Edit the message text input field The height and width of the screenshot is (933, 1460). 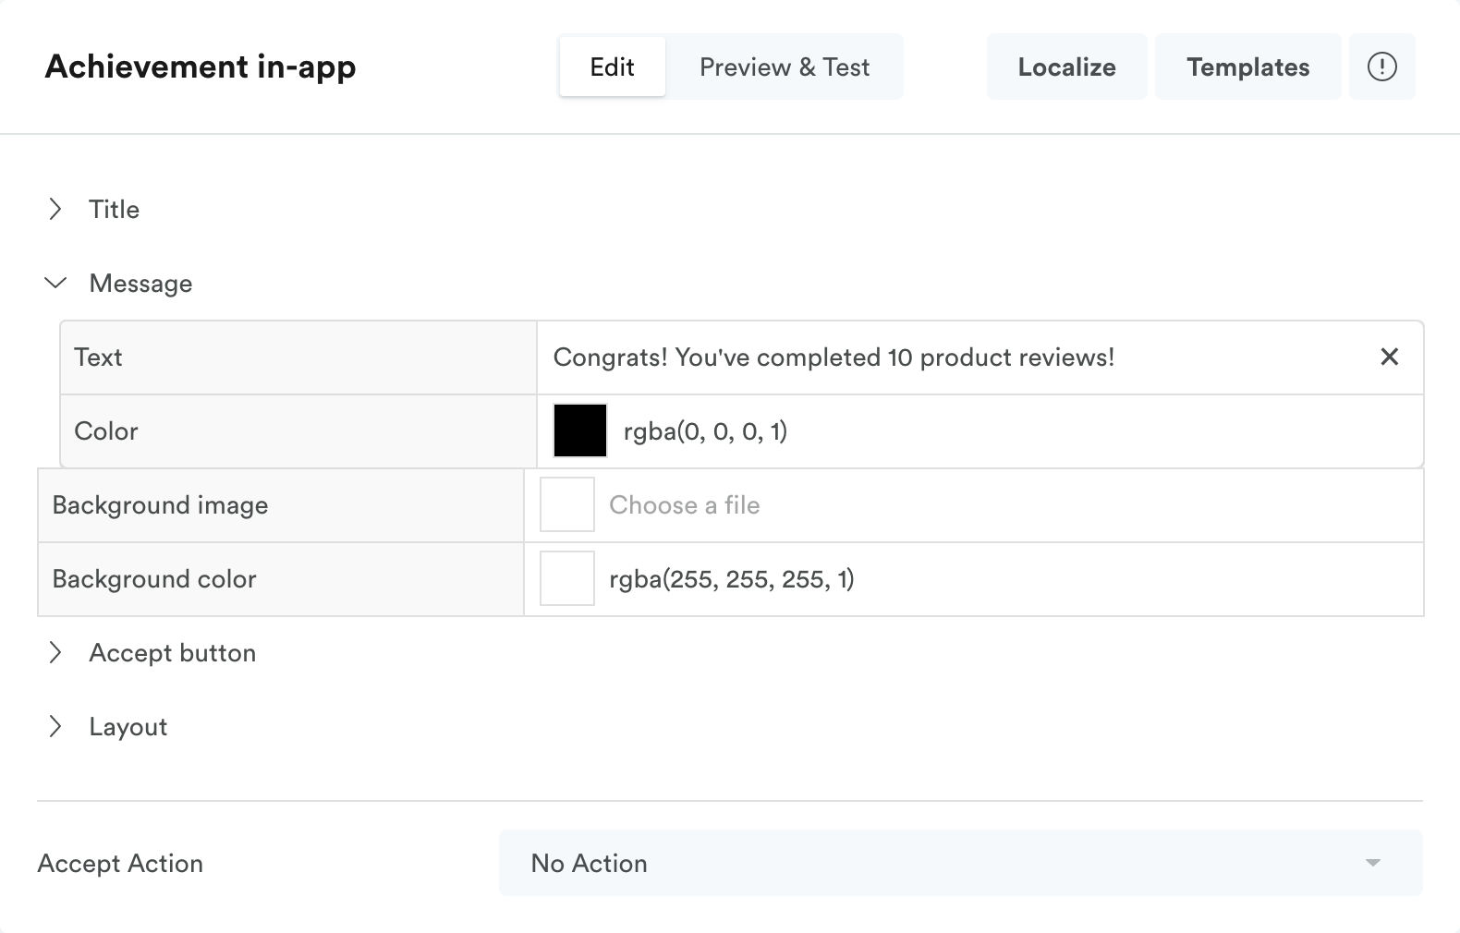coord(952,357)
